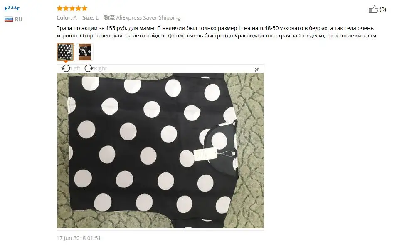The image size is (397, 247).
Task: Click the AliExpress Saver Shipping label
Action: coord(148,18)
